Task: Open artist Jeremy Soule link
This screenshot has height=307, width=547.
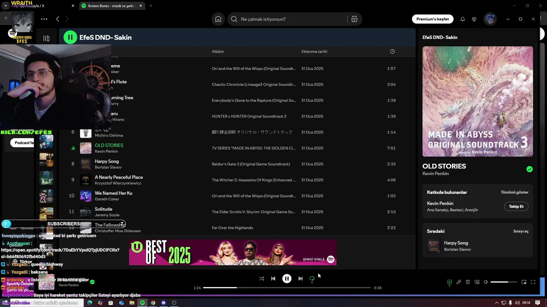Action: (x=107, y=215)
